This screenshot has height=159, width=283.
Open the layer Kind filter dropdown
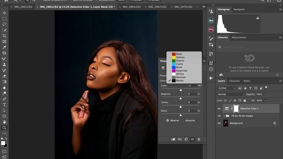(x=226, y=88)
